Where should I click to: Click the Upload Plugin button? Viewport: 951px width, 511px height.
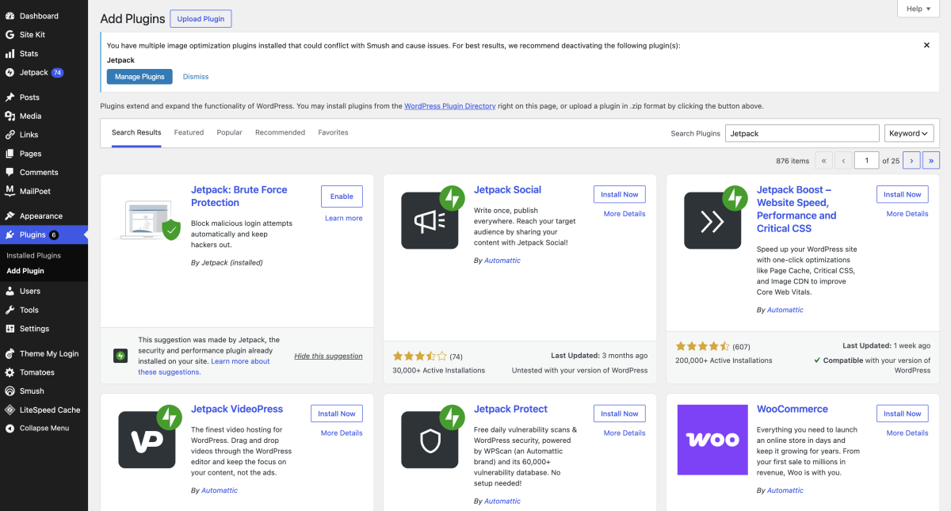click(201, 19)
